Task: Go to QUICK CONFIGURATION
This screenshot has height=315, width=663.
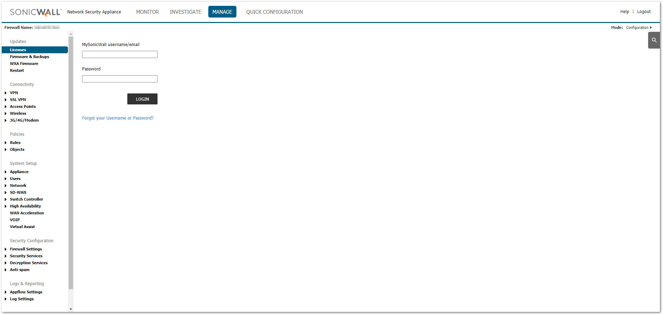Action: pyautogui.click(x=274, y=12)
